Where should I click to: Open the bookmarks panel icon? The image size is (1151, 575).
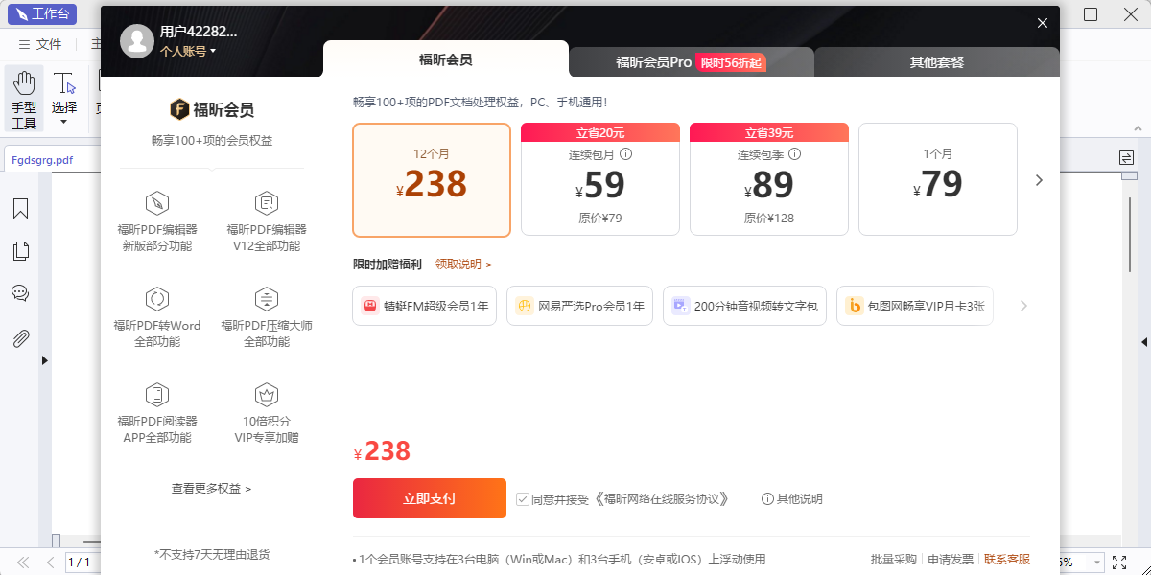click(21, 209)
